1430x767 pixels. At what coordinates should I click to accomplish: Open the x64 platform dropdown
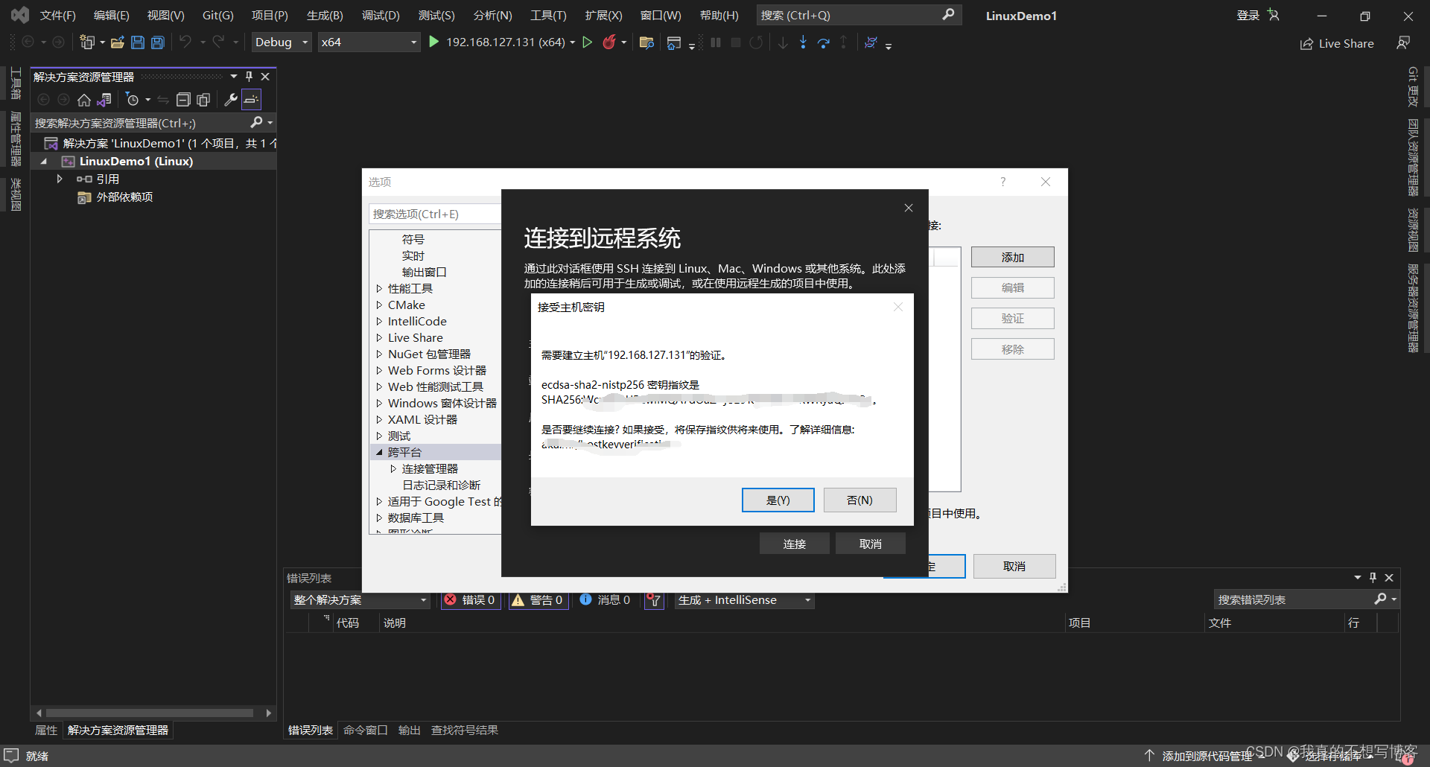pyautogui.click(x=368, y=42)
